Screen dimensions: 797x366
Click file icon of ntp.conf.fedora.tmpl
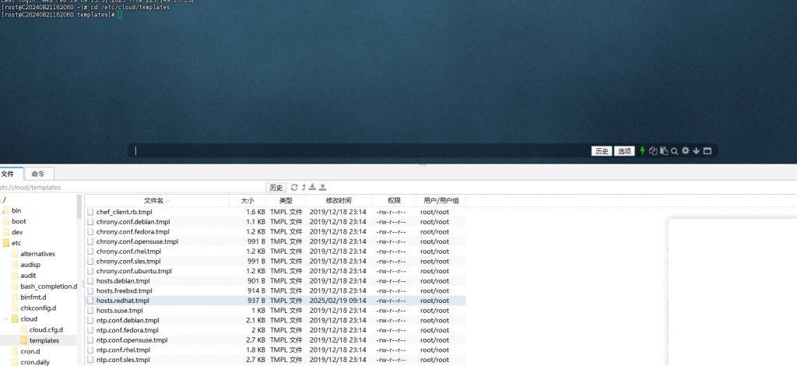click(x=90, y=330)
